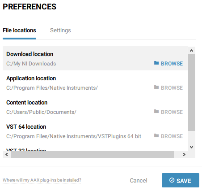Click the folder icon beside Application location

click(x=156, y=87)
